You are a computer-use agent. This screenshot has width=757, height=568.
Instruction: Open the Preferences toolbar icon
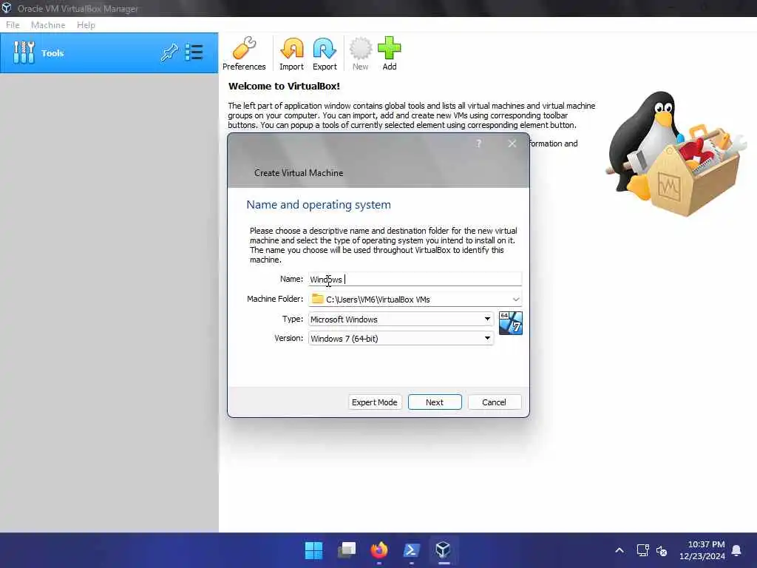point(244,53)
